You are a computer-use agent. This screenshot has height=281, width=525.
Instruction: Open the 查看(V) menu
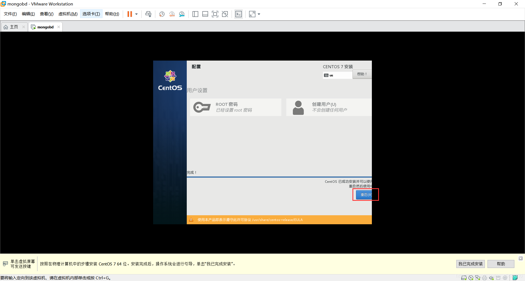(47, 14)
